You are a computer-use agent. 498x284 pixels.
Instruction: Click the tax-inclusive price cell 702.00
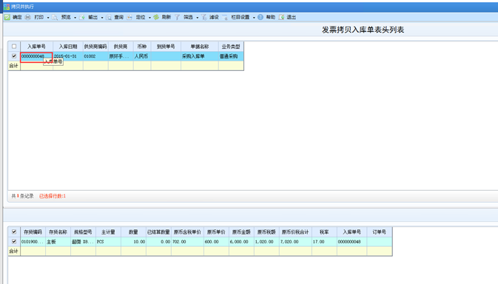(x=187, y=242)
